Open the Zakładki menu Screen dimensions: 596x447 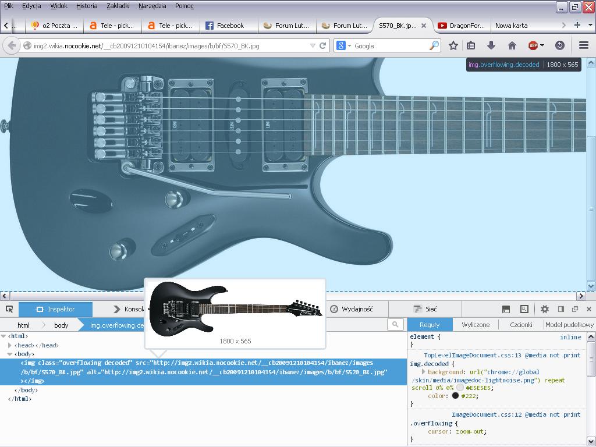pos(119,6)
